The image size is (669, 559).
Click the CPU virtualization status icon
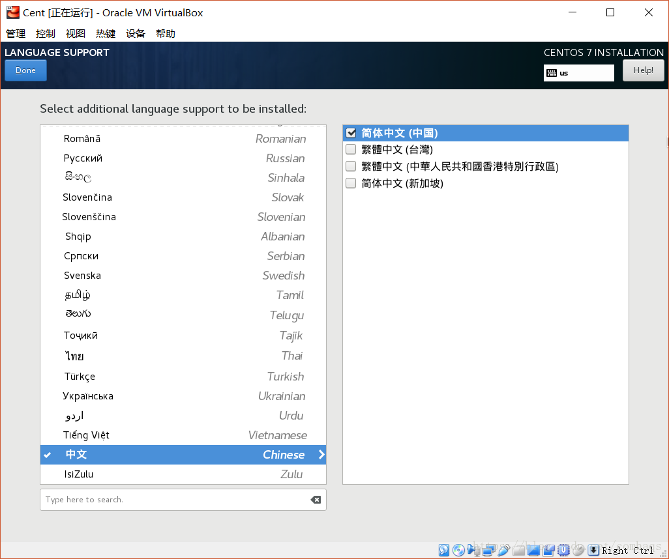click(x=563, y=550)
